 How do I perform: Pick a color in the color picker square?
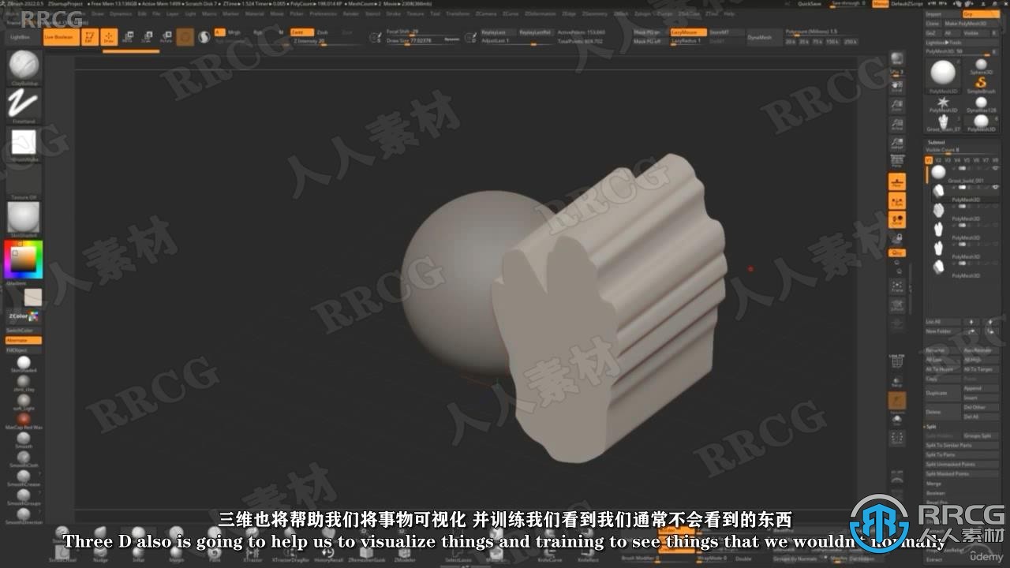point(22,259)
